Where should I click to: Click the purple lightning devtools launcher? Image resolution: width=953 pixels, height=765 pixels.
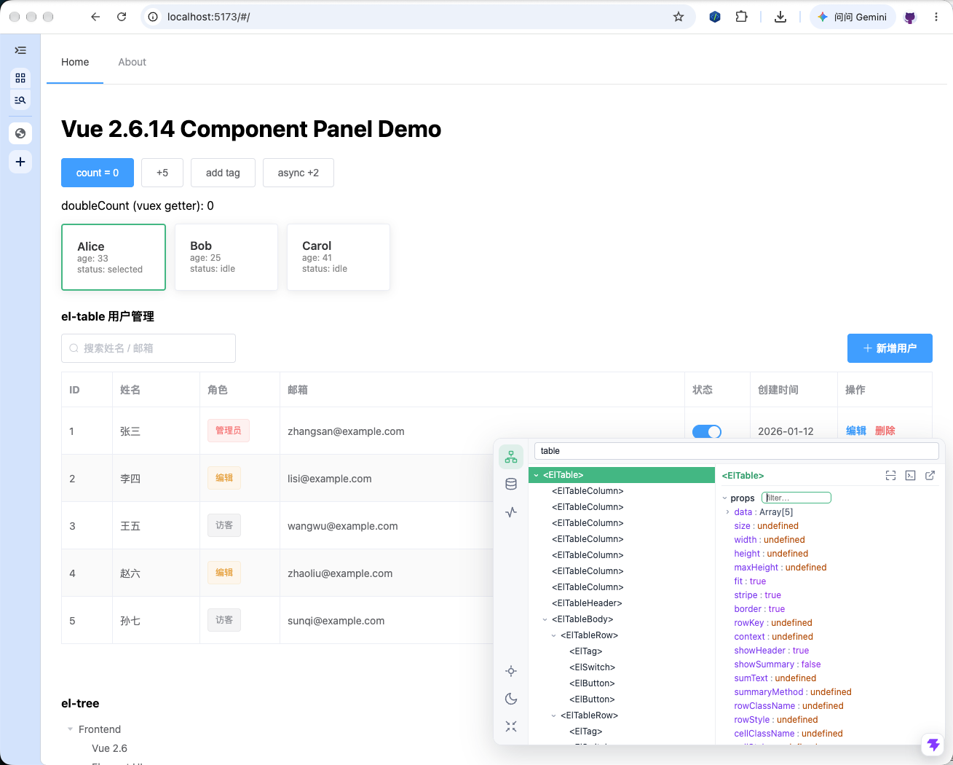933,745
